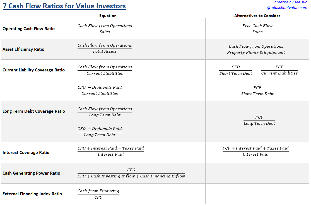311x207 pixels.
Task: Select the 'Current Liability Coverage Ratio' label
Action: (x=33, y=70)
